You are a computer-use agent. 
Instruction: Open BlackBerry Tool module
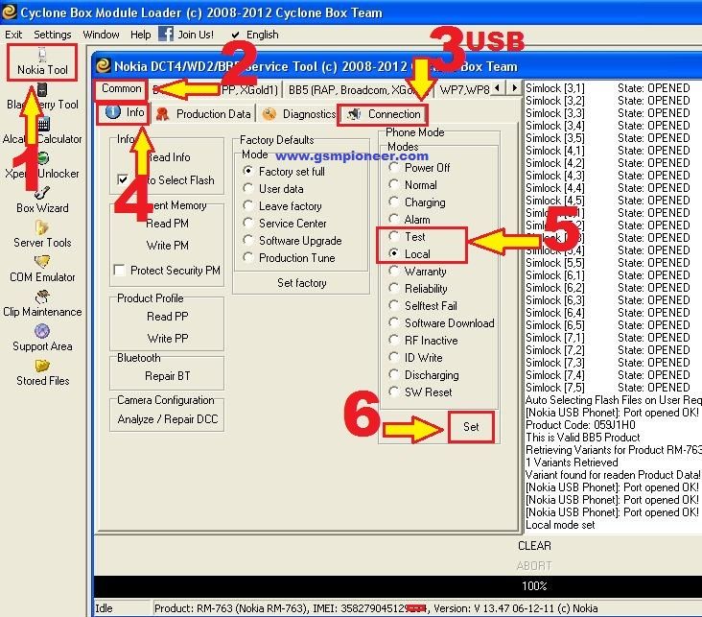[42, 97]
